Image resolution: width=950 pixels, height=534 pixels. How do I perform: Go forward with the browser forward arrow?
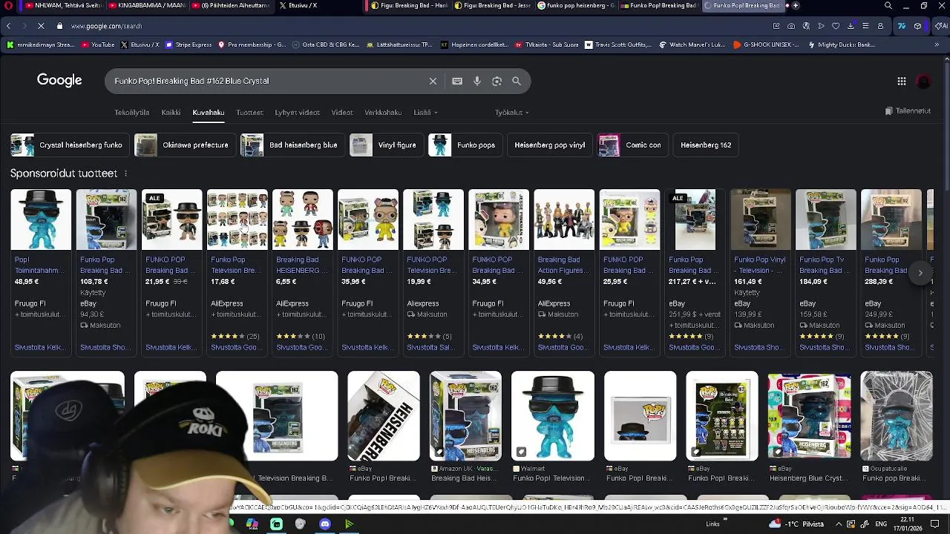point(24,26)
